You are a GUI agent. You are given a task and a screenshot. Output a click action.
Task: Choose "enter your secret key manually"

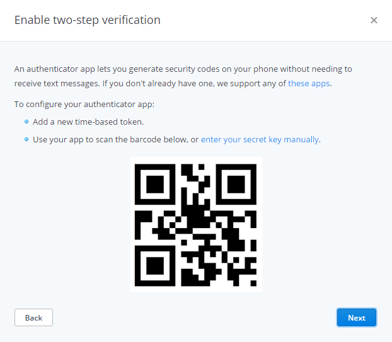[260, 139]
